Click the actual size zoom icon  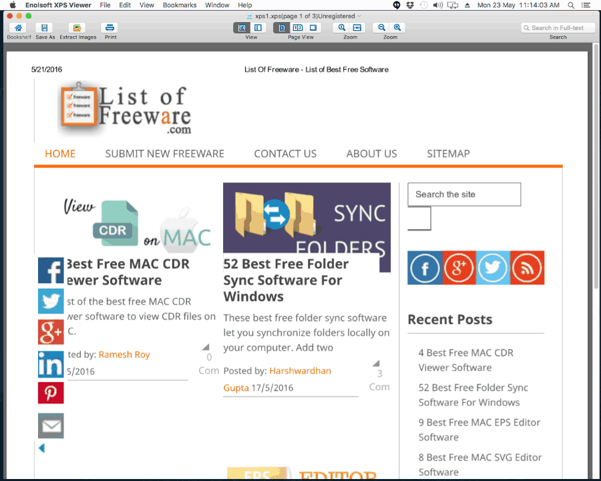(341, 27)
